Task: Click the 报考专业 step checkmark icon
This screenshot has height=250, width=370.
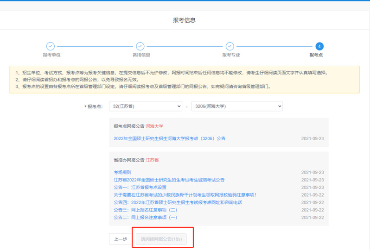Action: (230, 46)
